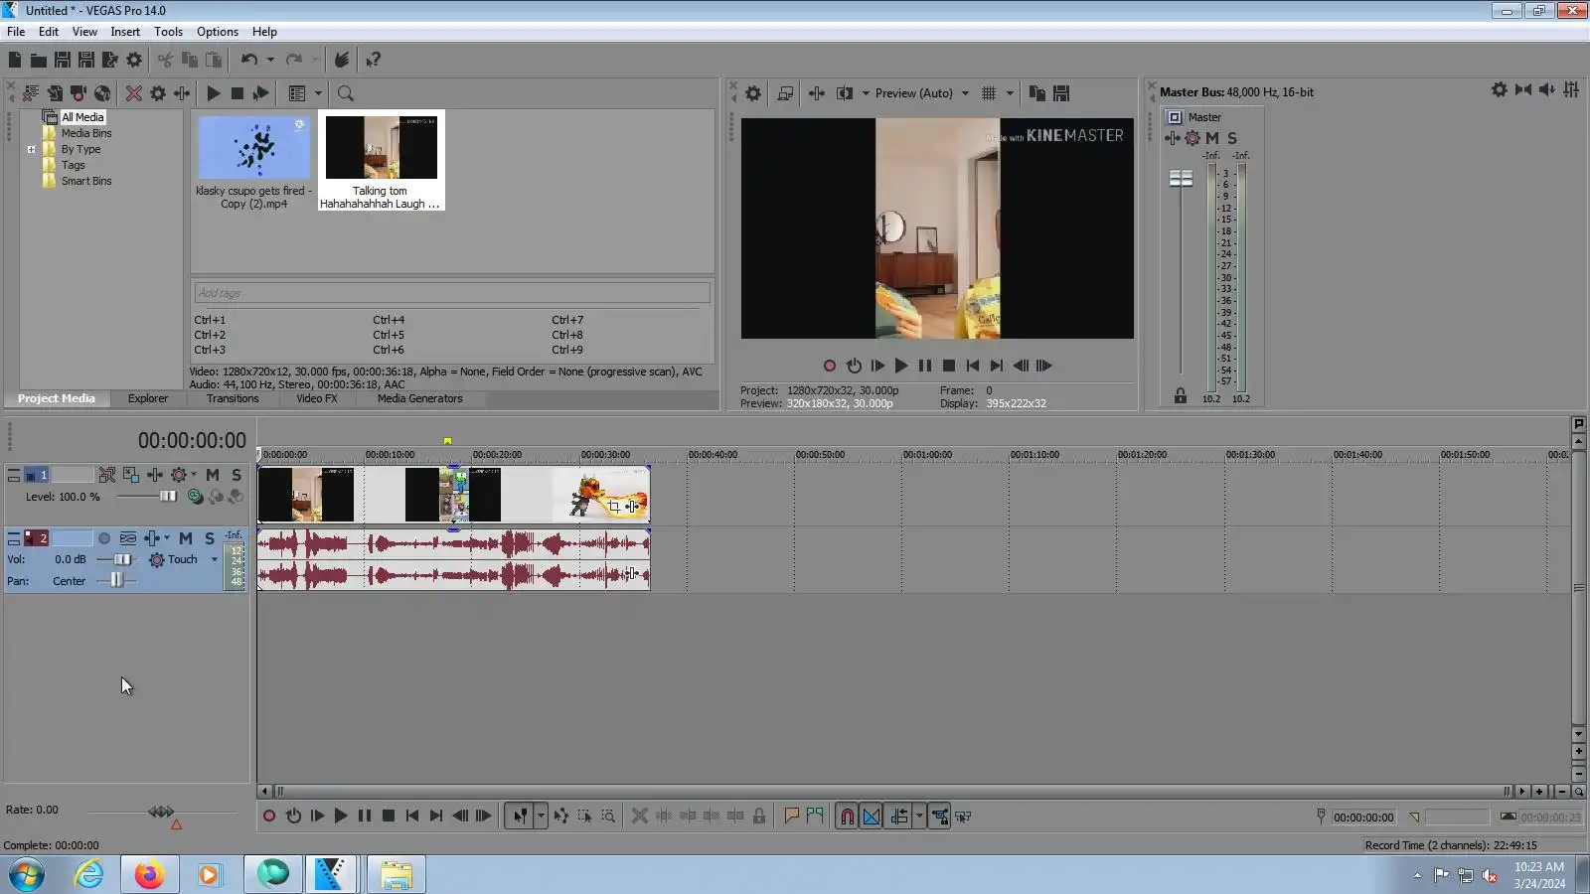Image resolution: width=1590 pixels, height=894 pixels.
Task: Search media with magnifier icon
Action: (346, 93)
